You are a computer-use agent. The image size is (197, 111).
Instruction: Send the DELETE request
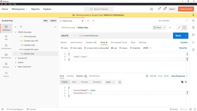178,36
